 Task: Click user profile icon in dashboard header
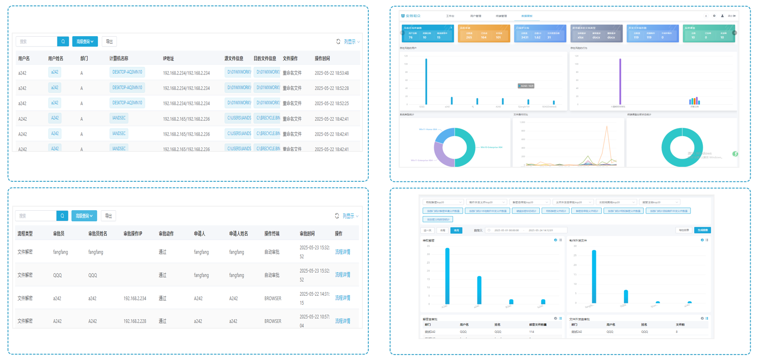pyautogui.click(x=722, y=16)
